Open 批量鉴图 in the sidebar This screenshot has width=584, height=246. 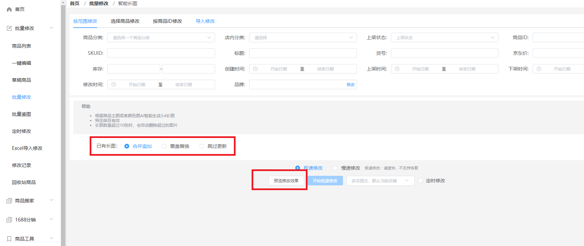[21, 114]
